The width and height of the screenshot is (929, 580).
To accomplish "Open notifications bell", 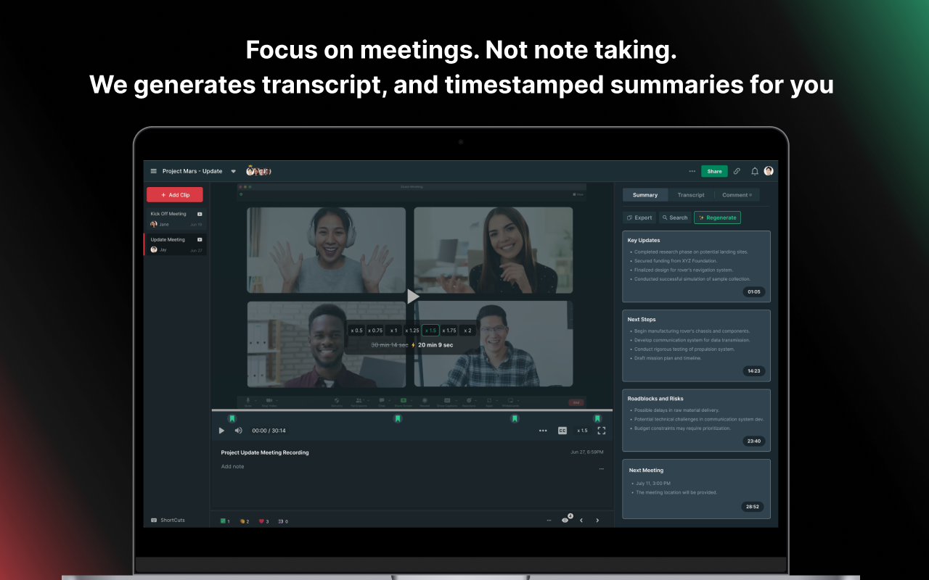I will coord(755,171).
